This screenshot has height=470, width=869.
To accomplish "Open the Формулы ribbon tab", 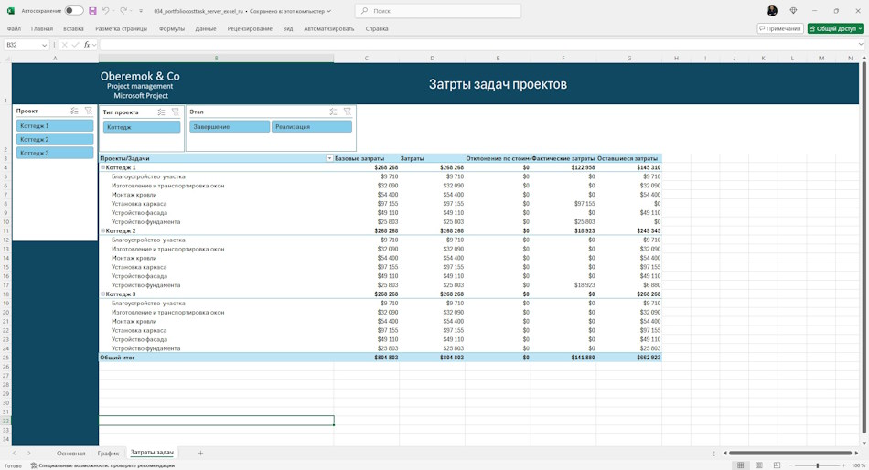I will pos(172,28).
